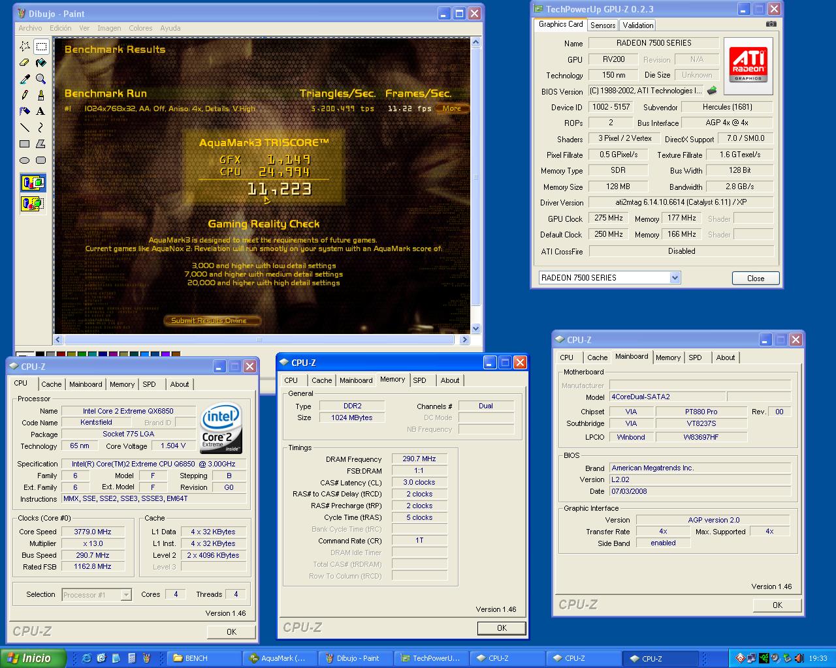836x668 pixels.
Task: Click Paint's vertical scrollbar up arrow
Action: click(x=475, y=42)
